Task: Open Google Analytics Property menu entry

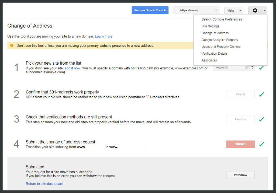Action: pos(220,40)
